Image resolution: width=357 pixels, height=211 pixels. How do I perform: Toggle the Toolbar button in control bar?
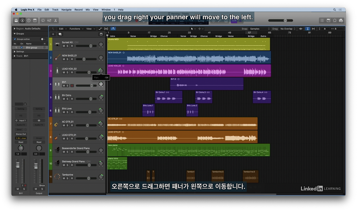tap(35, 20)
